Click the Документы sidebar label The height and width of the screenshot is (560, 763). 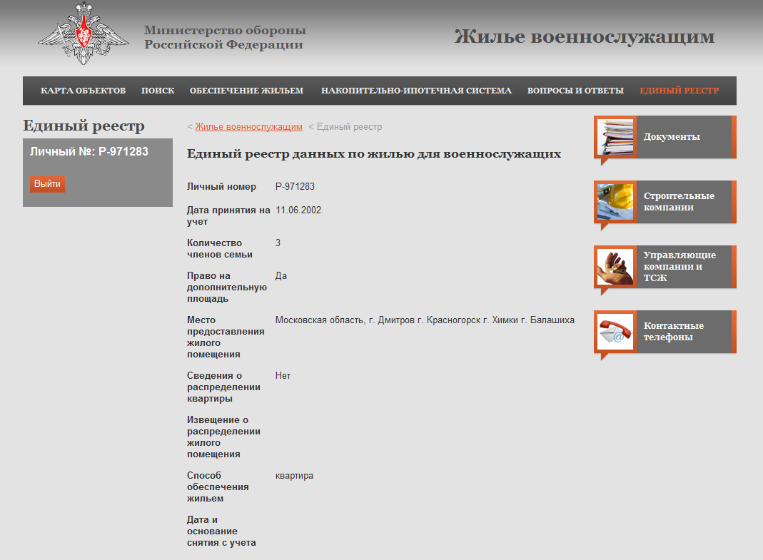coord(672,137)
